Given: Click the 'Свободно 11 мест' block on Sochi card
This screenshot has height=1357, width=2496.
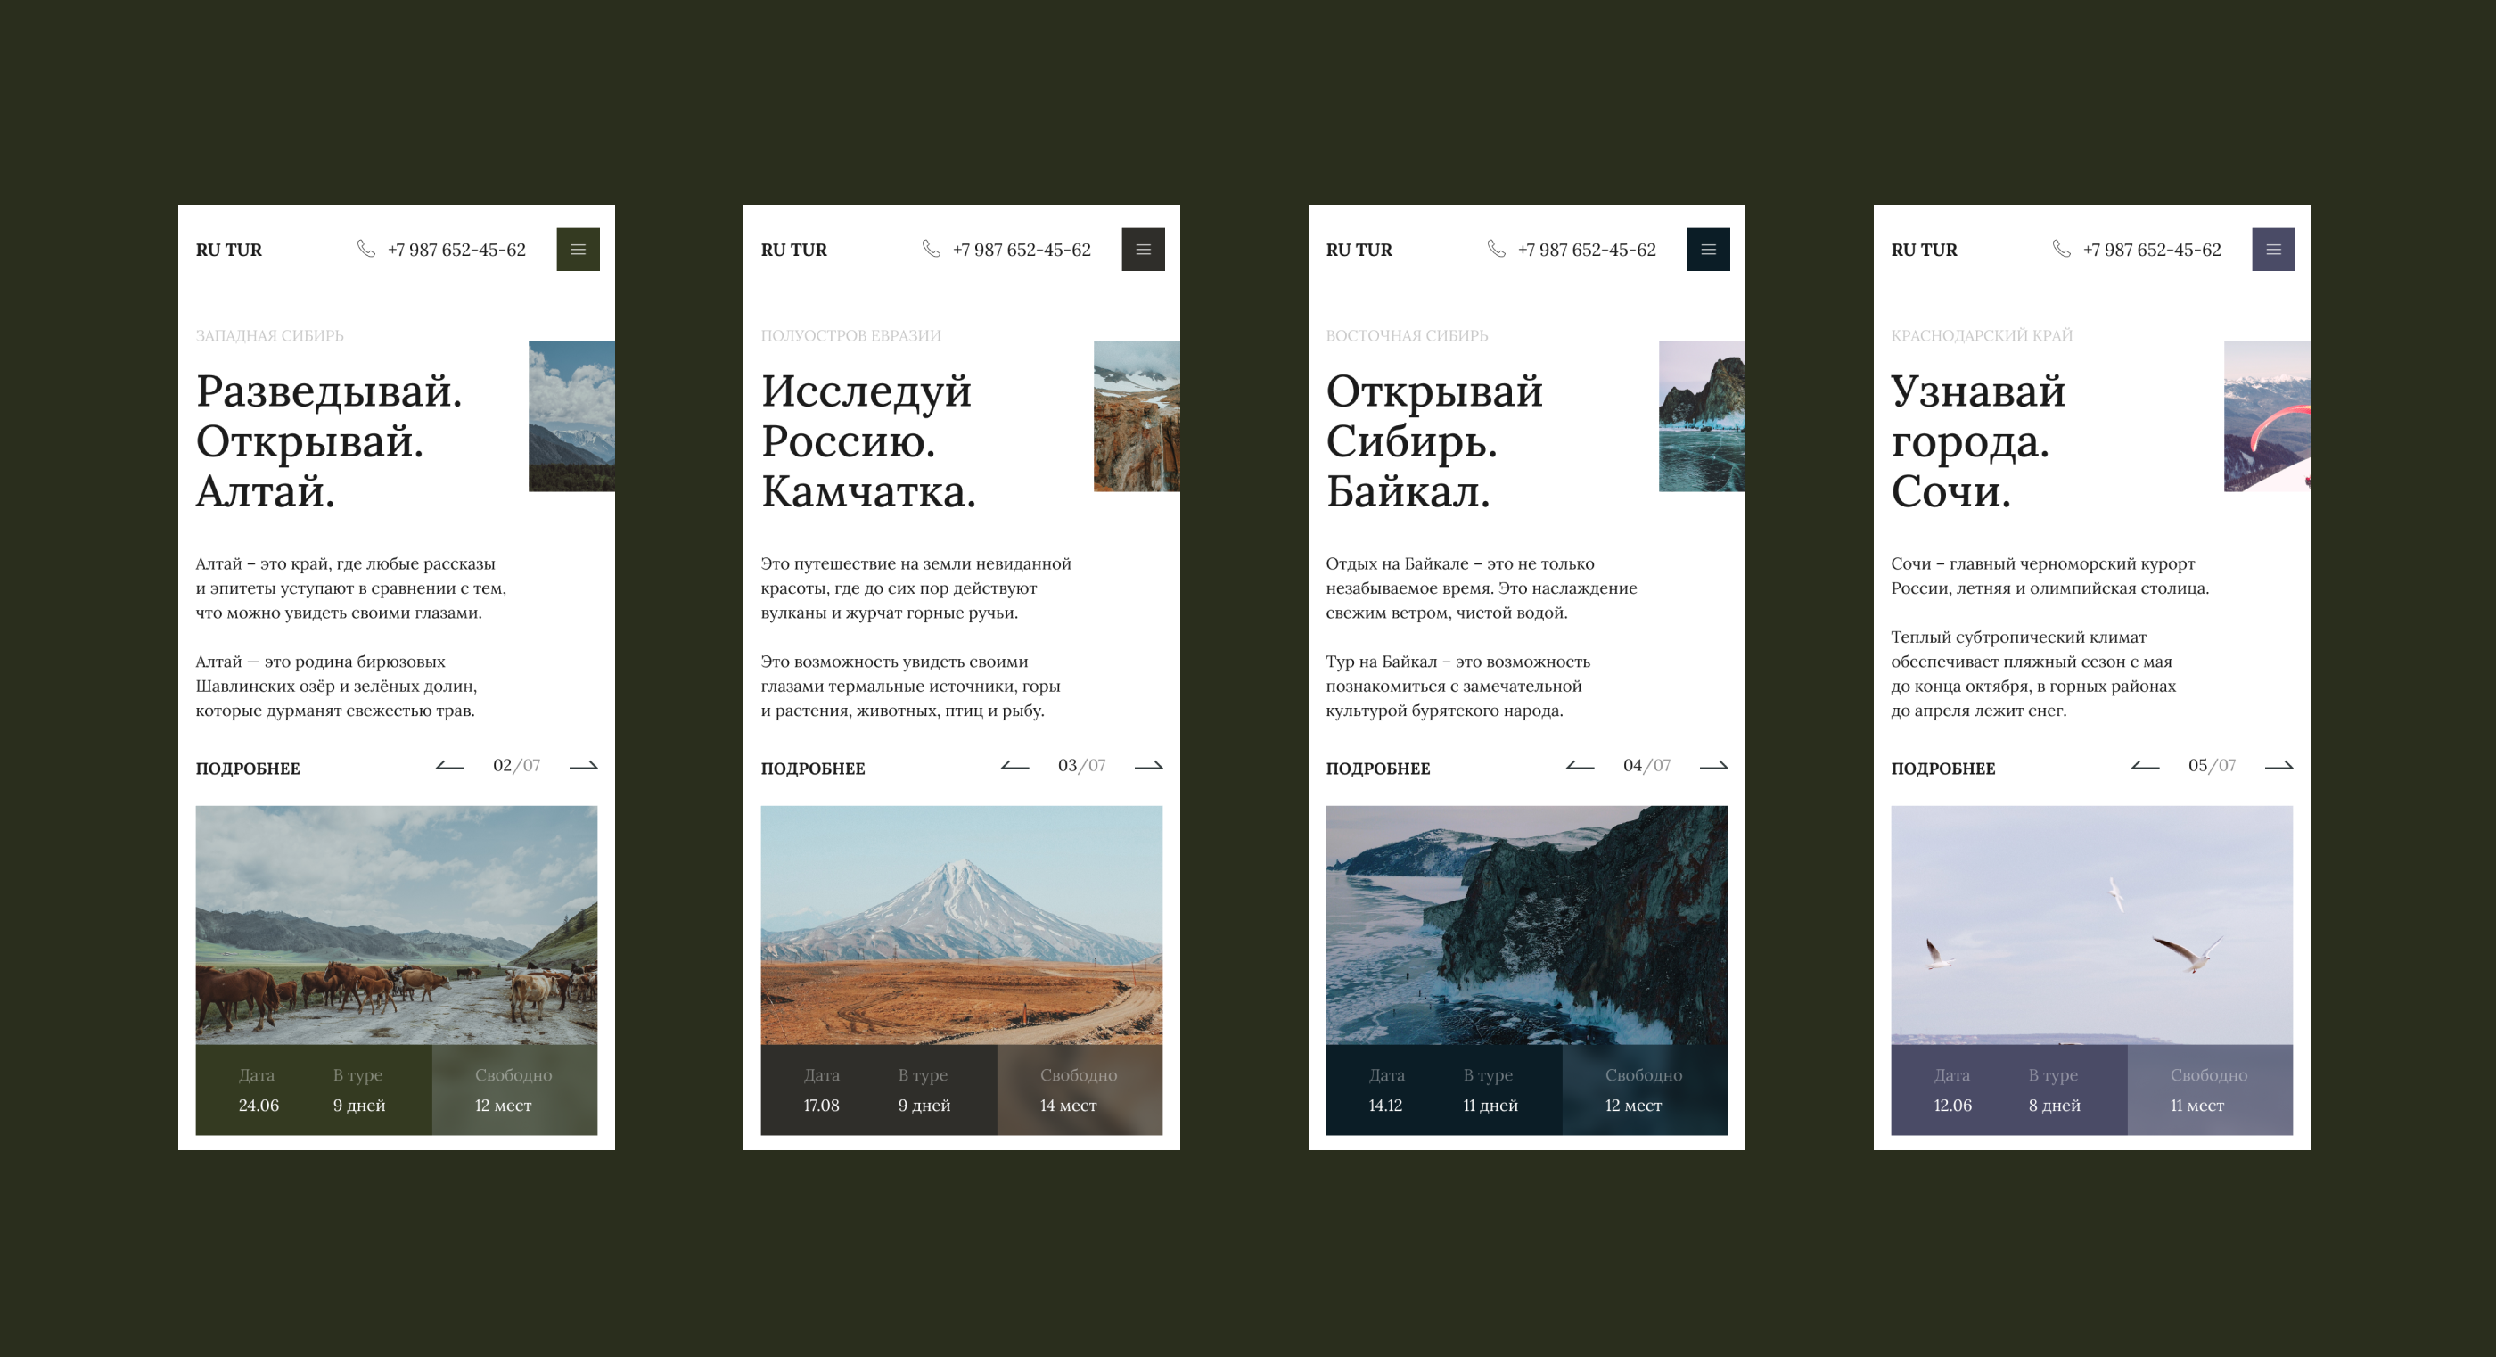Looking at the screenshot, I should tap(2209, 1090).
